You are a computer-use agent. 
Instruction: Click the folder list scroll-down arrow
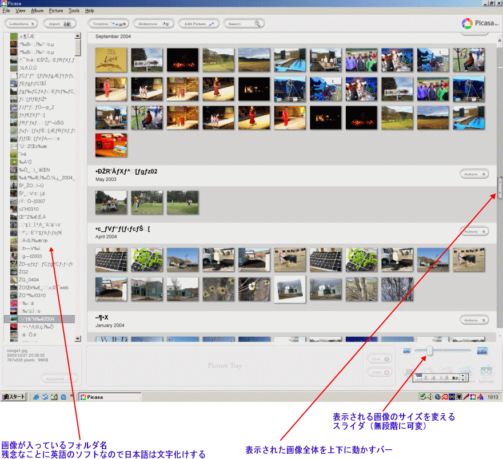(x=78, y=339)
